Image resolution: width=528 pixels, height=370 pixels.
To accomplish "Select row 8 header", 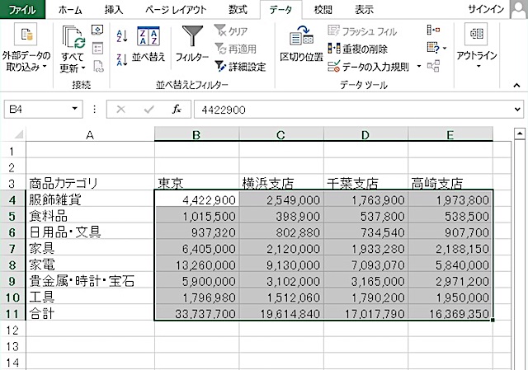I will point(12,265).
